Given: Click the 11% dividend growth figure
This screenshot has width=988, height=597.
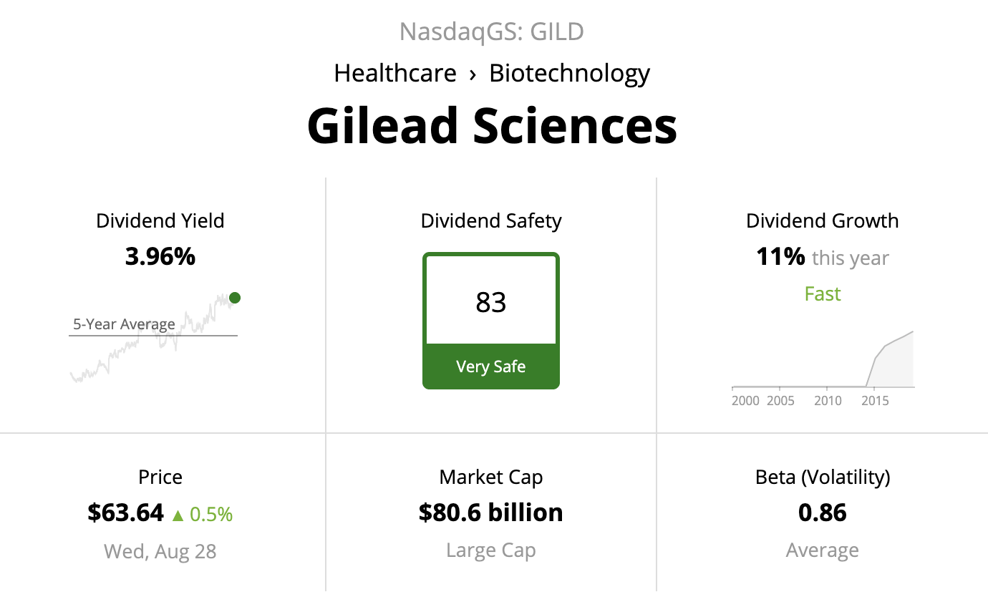Looking at the screenshot, I should point(780,256).
